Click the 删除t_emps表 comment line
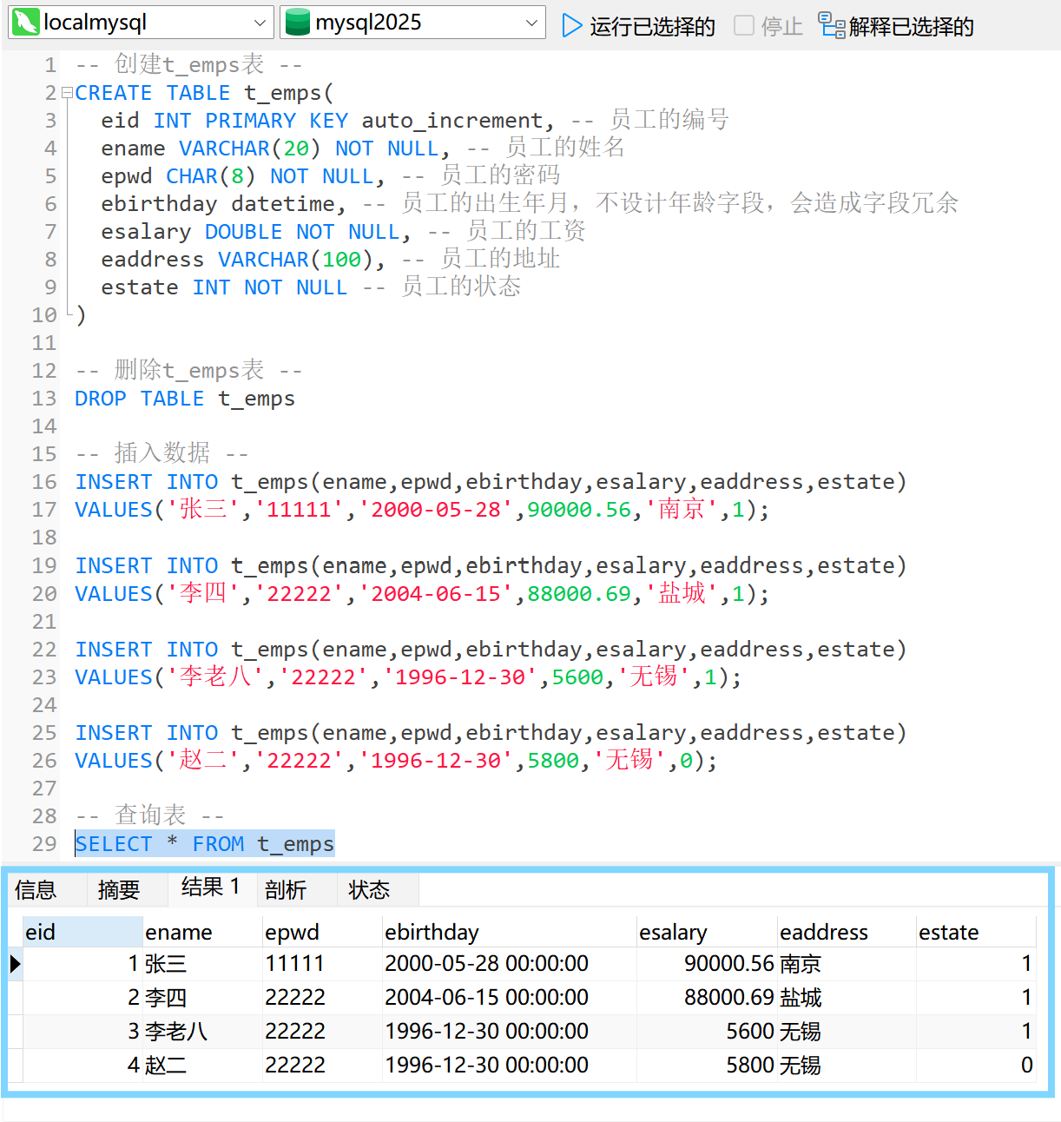This screenshot has height=1122, width=1061. coord(188,371)
